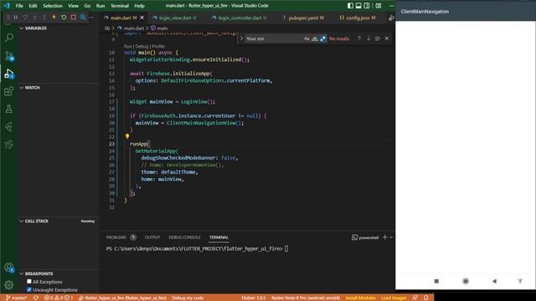Click Debug my code in status bar
Screen dimensions: 536x301
188,298
